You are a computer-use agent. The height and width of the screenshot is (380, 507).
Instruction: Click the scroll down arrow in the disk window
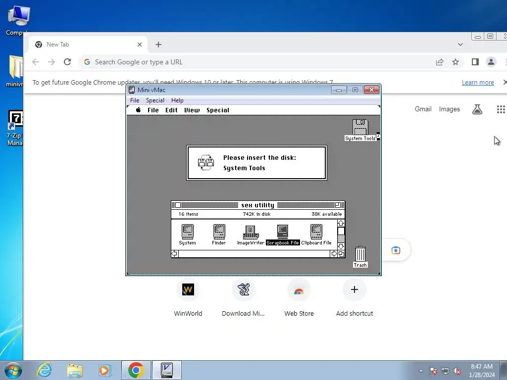click(x=341, y=246)
